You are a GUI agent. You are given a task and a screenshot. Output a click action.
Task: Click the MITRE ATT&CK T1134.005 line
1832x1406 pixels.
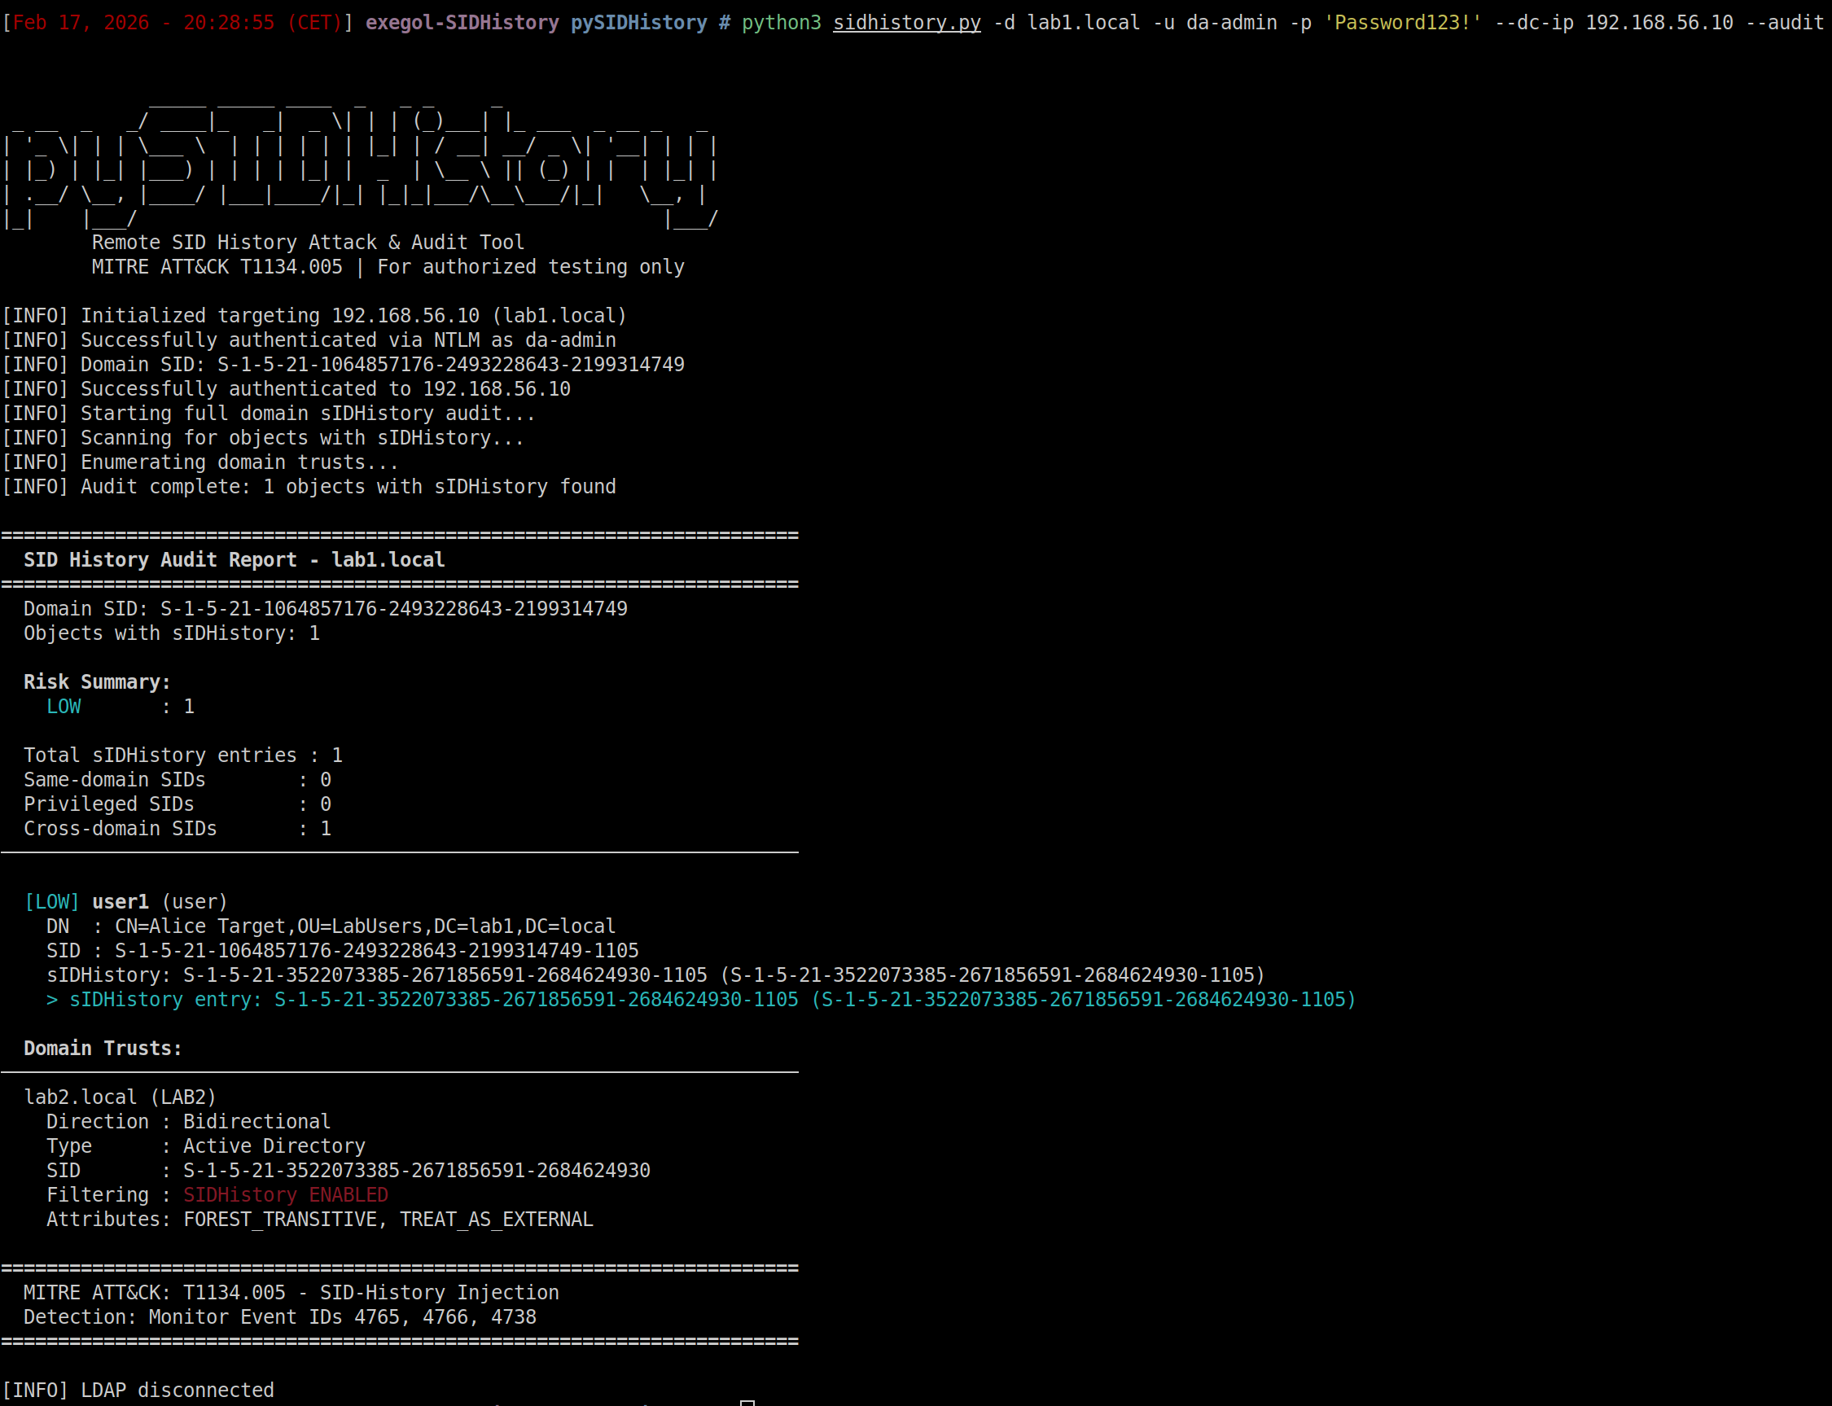[x=291, y=1291]
